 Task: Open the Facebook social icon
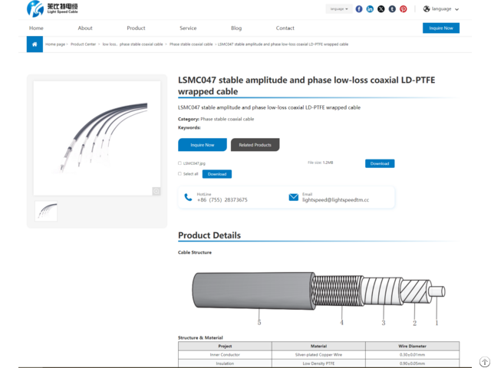coord(359,9)
